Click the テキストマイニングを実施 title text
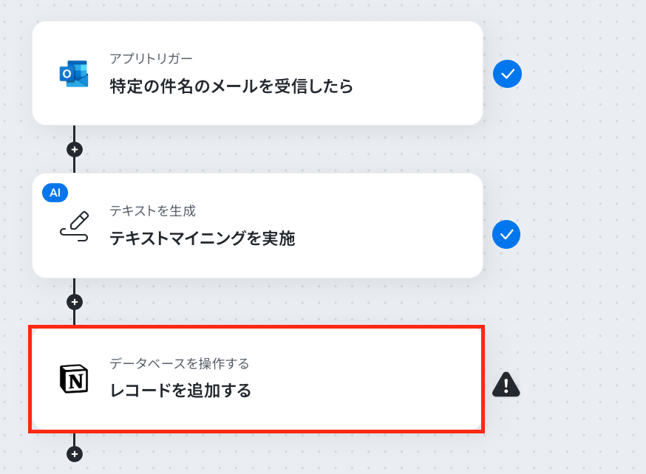 [x=203, y=238]
